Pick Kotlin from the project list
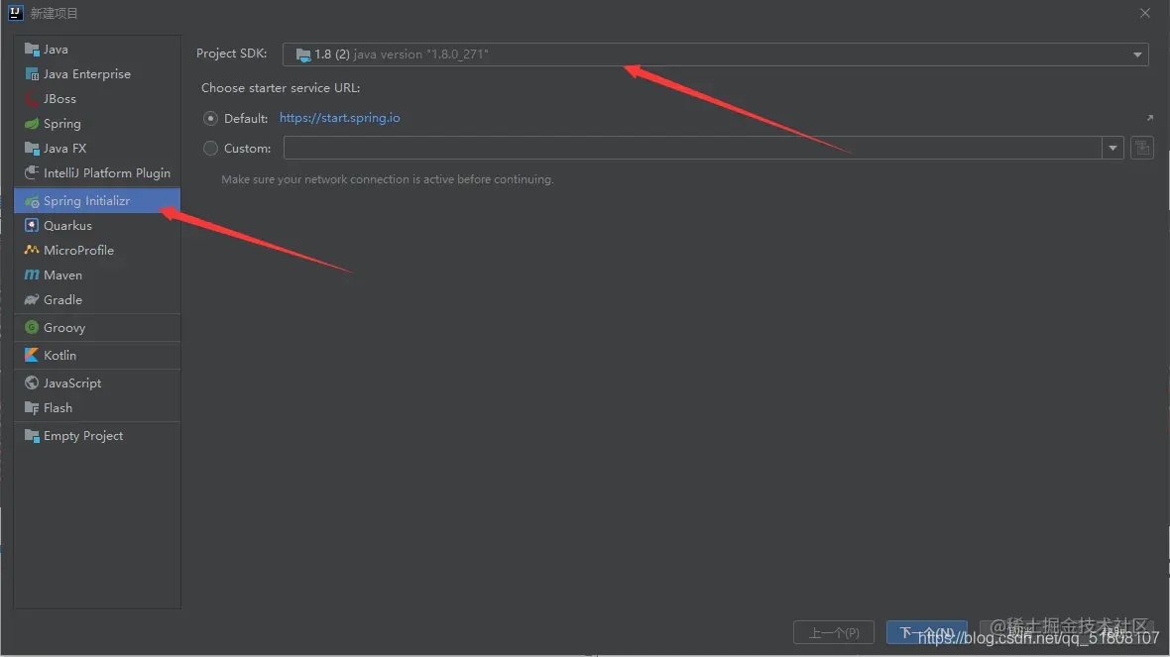 click(97, 355)
